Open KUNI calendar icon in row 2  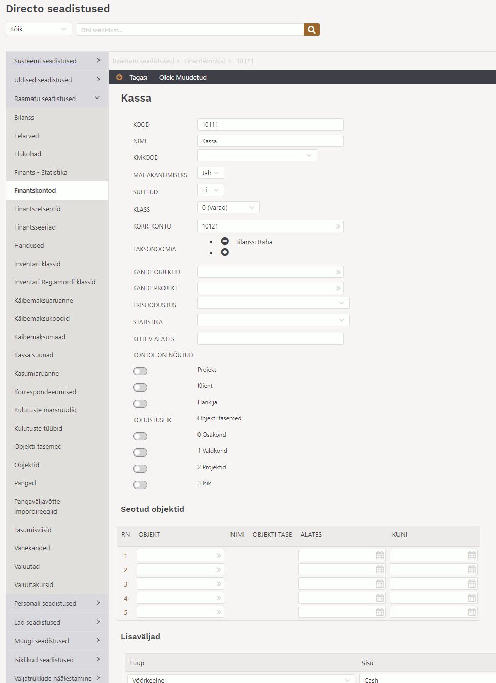[472, 569]
